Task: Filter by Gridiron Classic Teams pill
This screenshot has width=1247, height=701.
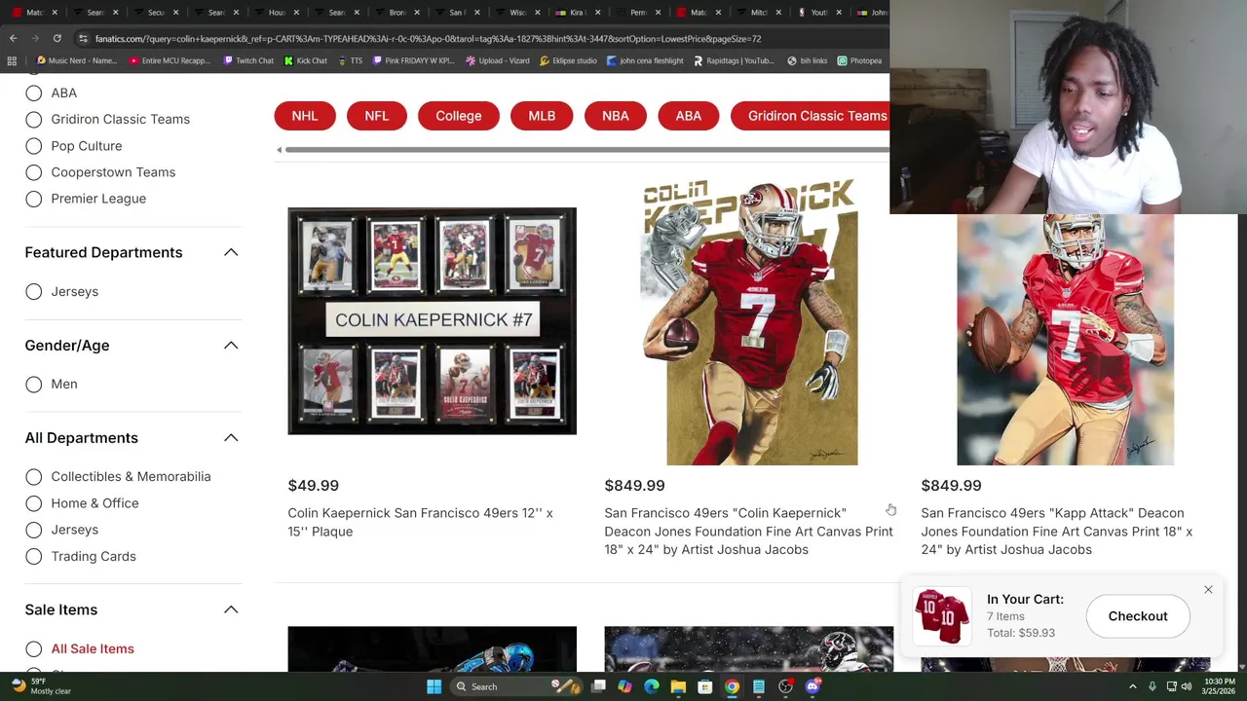Action: point(811,116)
